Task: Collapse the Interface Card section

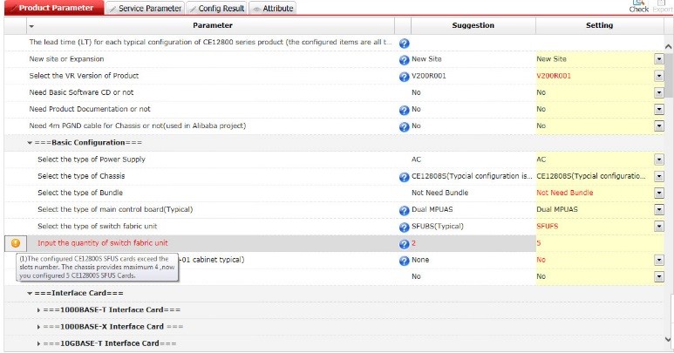Action: [30, 294]
